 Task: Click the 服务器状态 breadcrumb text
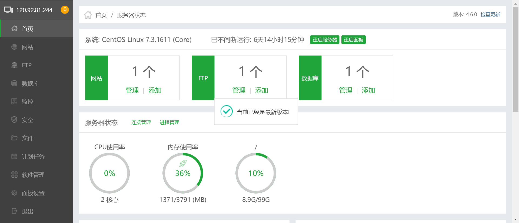pyautogui.click(x=131, y=15)
